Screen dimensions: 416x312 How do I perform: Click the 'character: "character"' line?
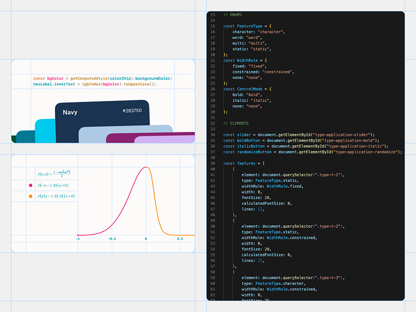click(259, 32)
